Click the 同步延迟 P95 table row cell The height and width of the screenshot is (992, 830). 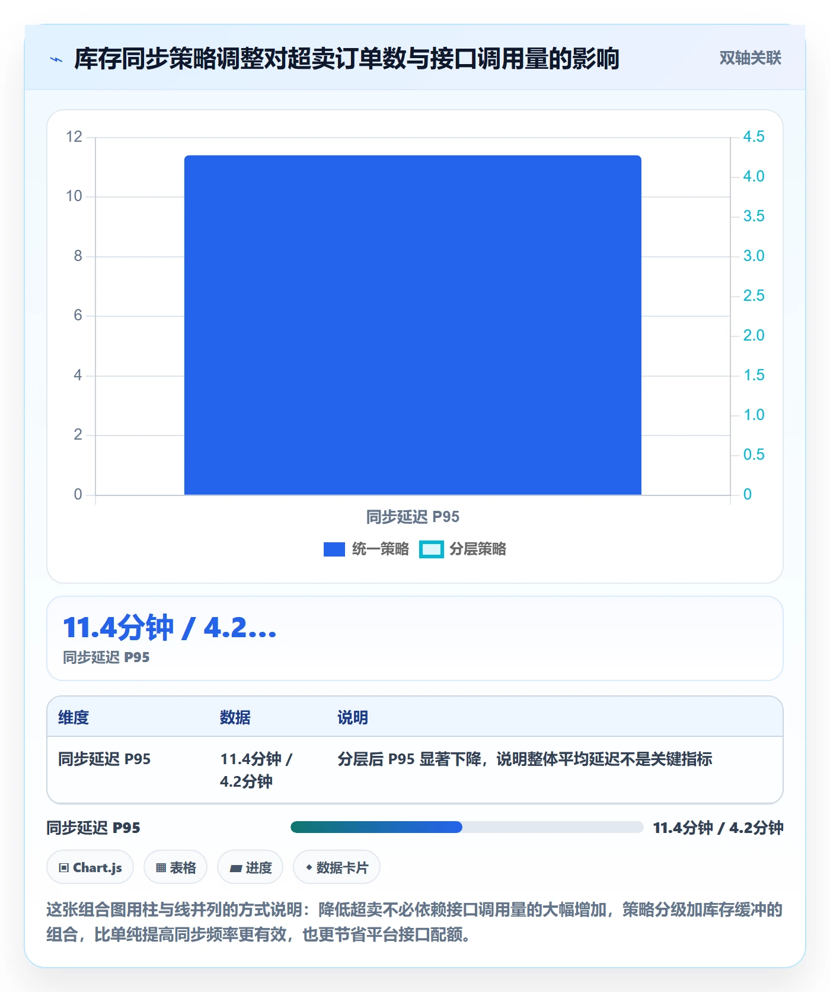pos(104,759)
